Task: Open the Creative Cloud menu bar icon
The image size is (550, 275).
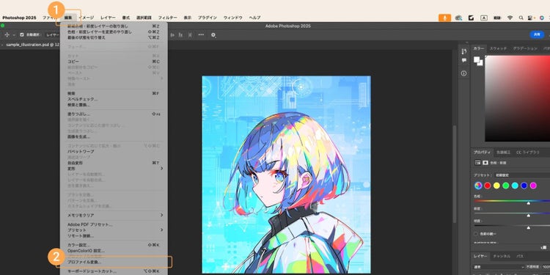Action: coord(458,18)
